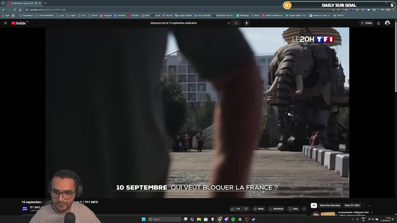Open the Google Translate bookmark
The width and height of the screenshot is (397, 223).
(183, 15)
